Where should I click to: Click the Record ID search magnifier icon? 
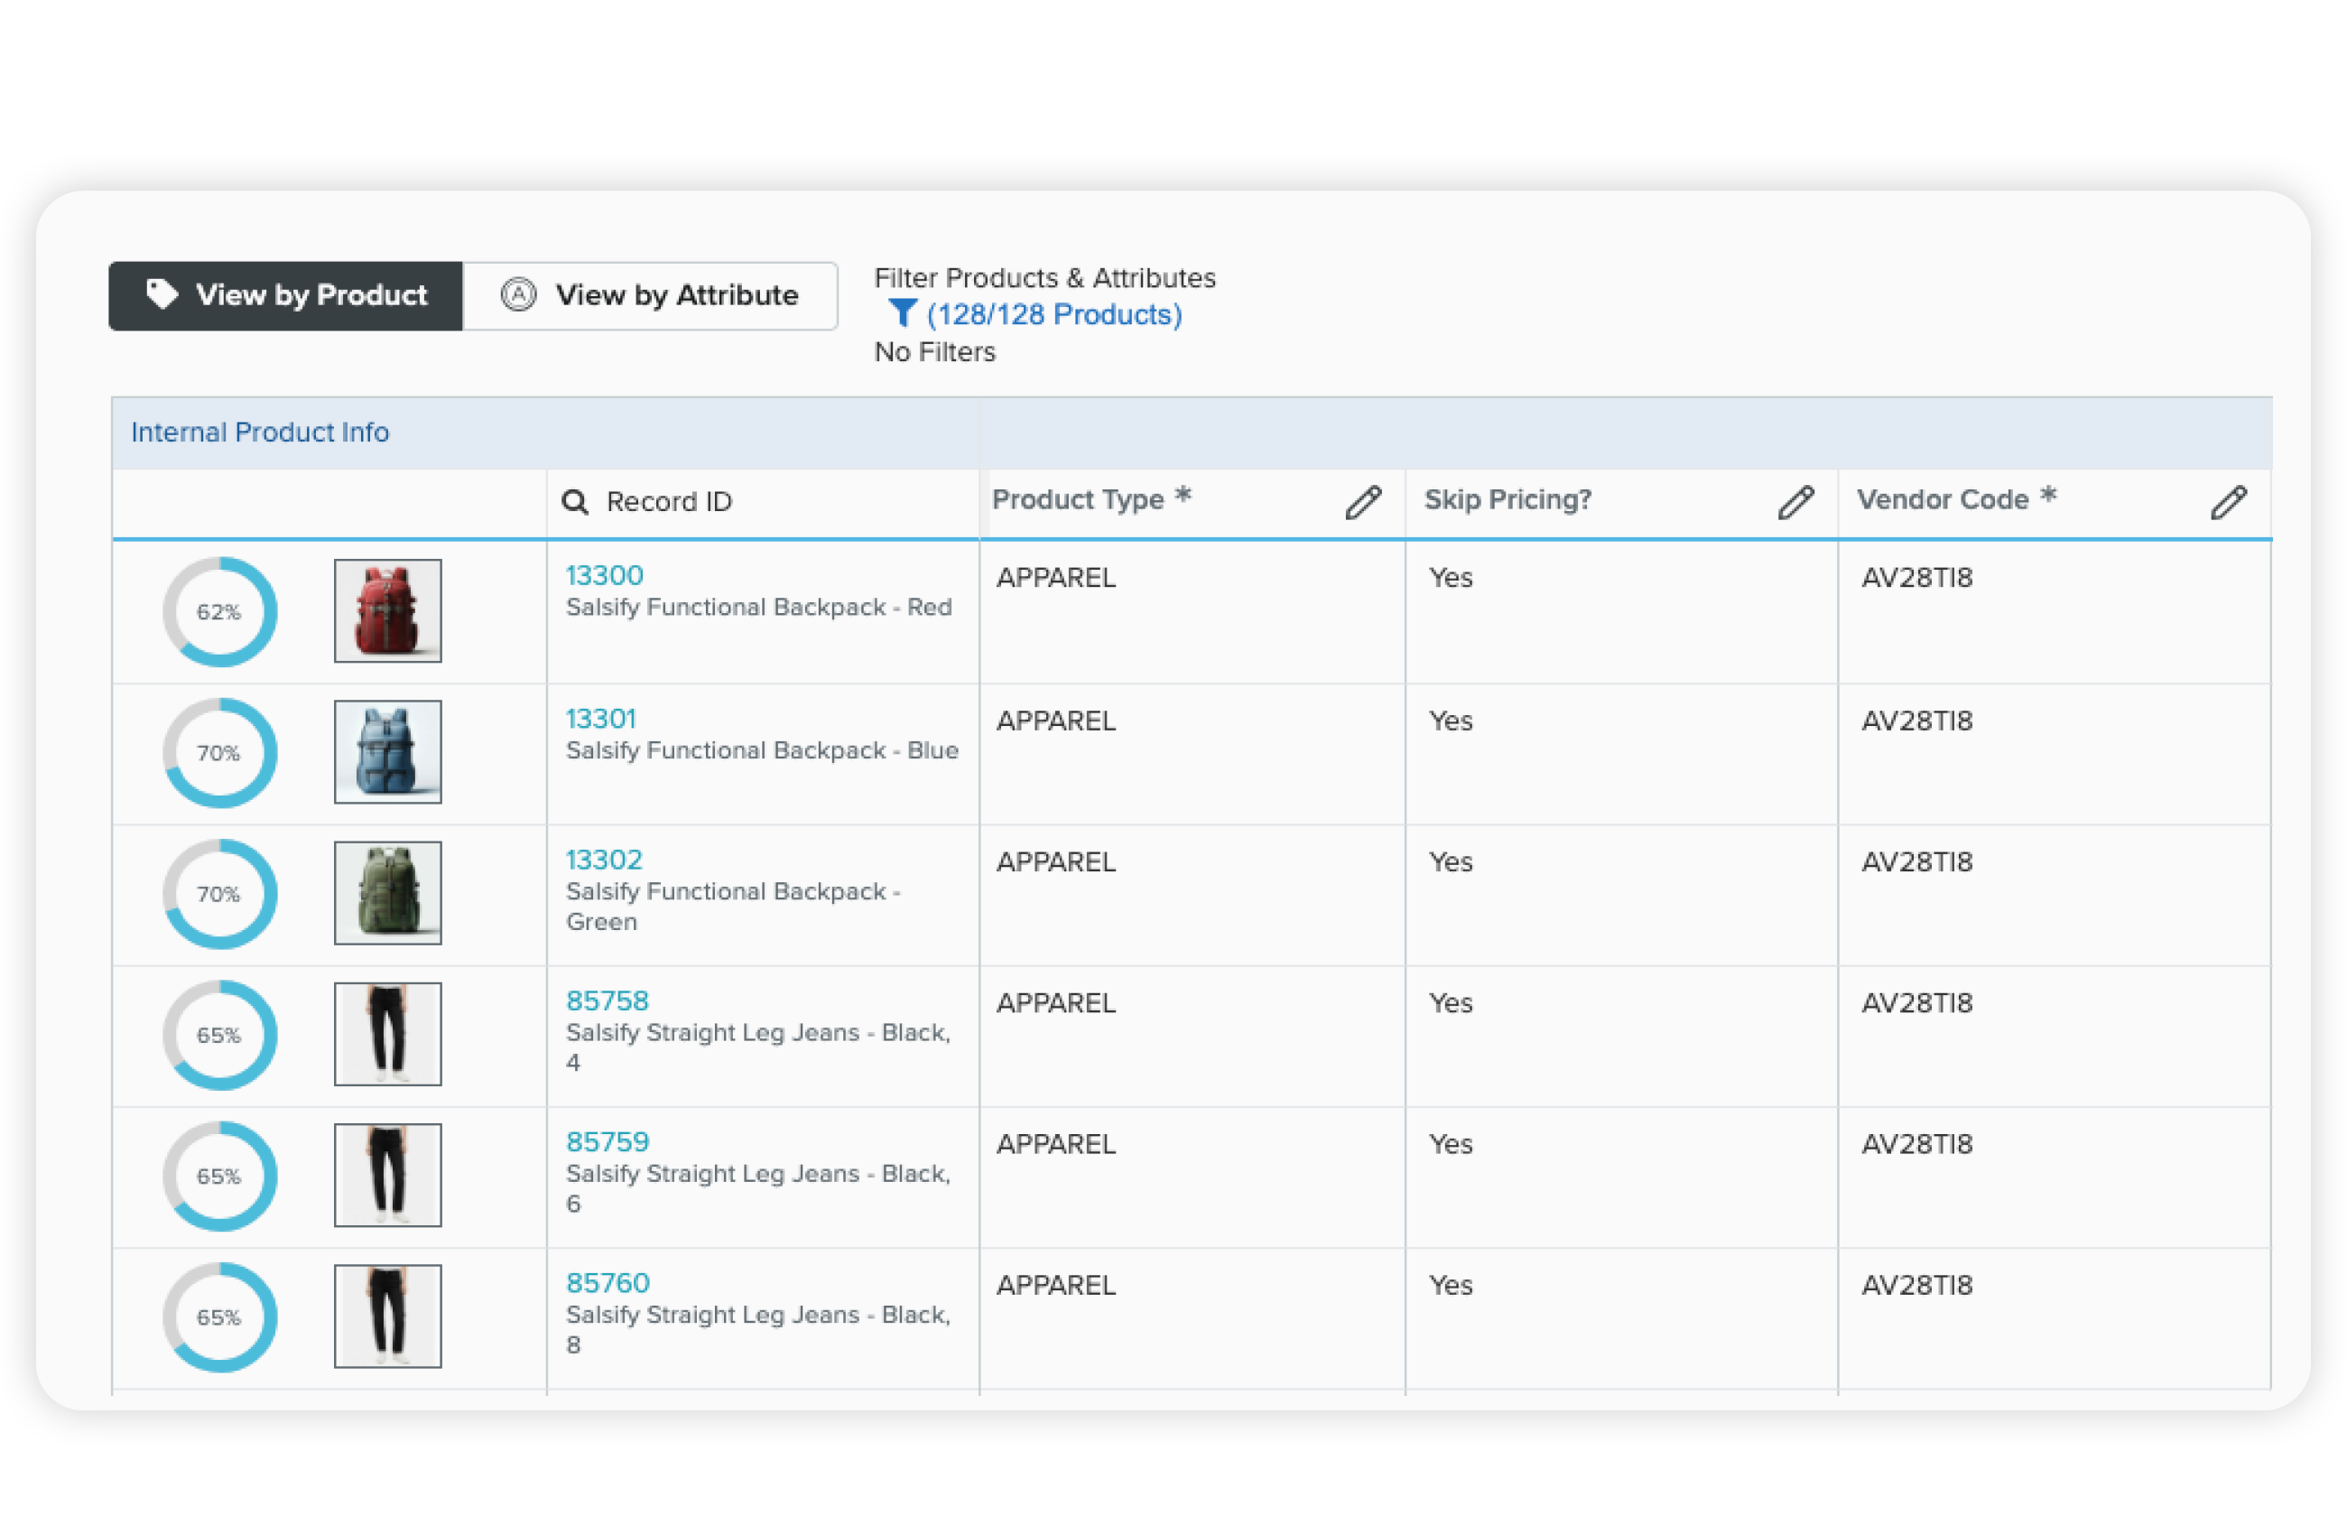coord(575,502)
